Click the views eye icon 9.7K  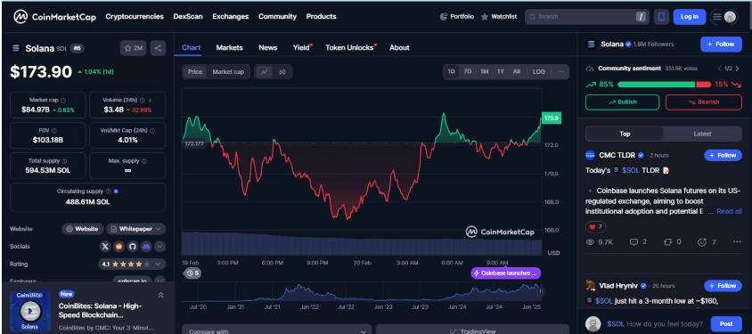click(x=591, y=242)
